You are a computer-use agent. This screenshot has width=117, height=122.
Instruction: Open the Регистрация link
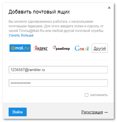tap(92, 112)
